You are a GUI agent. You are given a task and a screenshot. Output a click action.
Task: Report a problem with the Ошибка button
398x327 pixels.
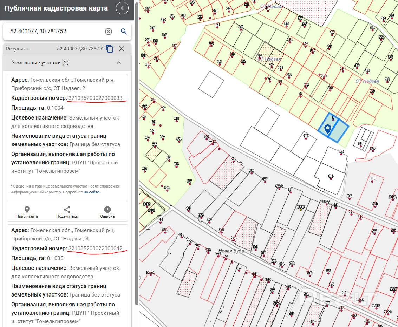tap(107, 212)
